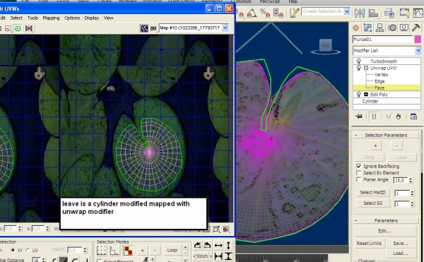Select the face sub-object selection mode icon
Viewport: 424px width, 262px height.
(x=128, y=251)
